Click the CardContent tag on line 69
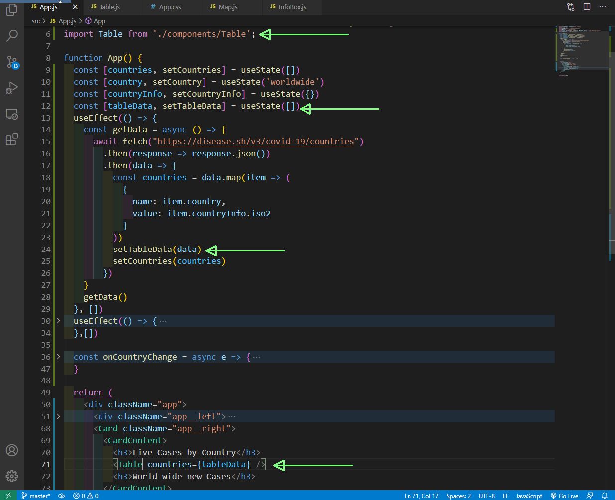The width and height of the screenshot is (615, 500). pos(135,440)
